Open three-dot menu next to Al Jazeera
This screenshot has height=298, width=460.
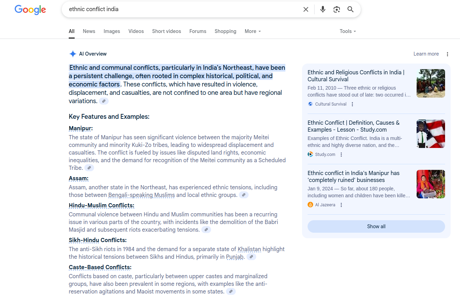coord(341,205)
